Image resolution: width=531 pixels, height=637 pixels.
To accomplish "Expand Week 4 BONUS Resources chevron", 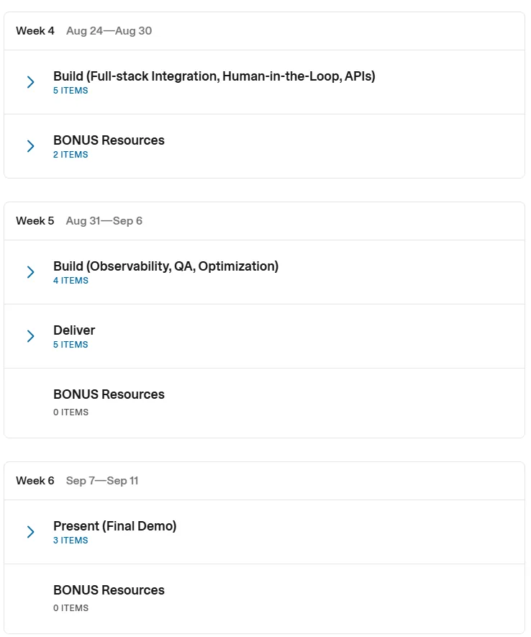I will click(30, 146).
